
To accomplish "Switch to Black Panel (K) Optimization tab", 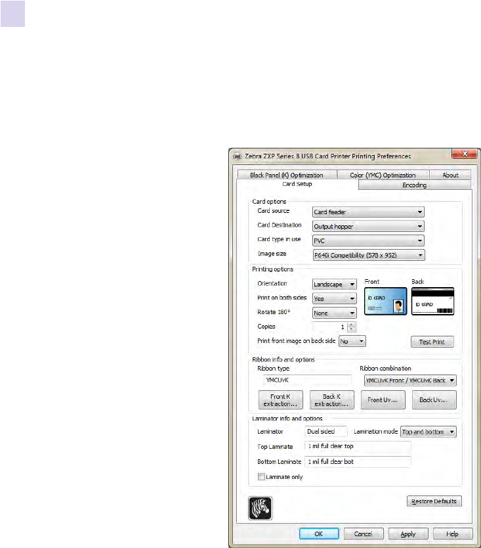I will click(x=287, y=175).
